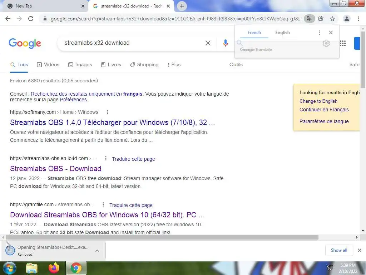
Task: Click Show all downloads button
Action: pyautogui.click(x=339, y=250)
